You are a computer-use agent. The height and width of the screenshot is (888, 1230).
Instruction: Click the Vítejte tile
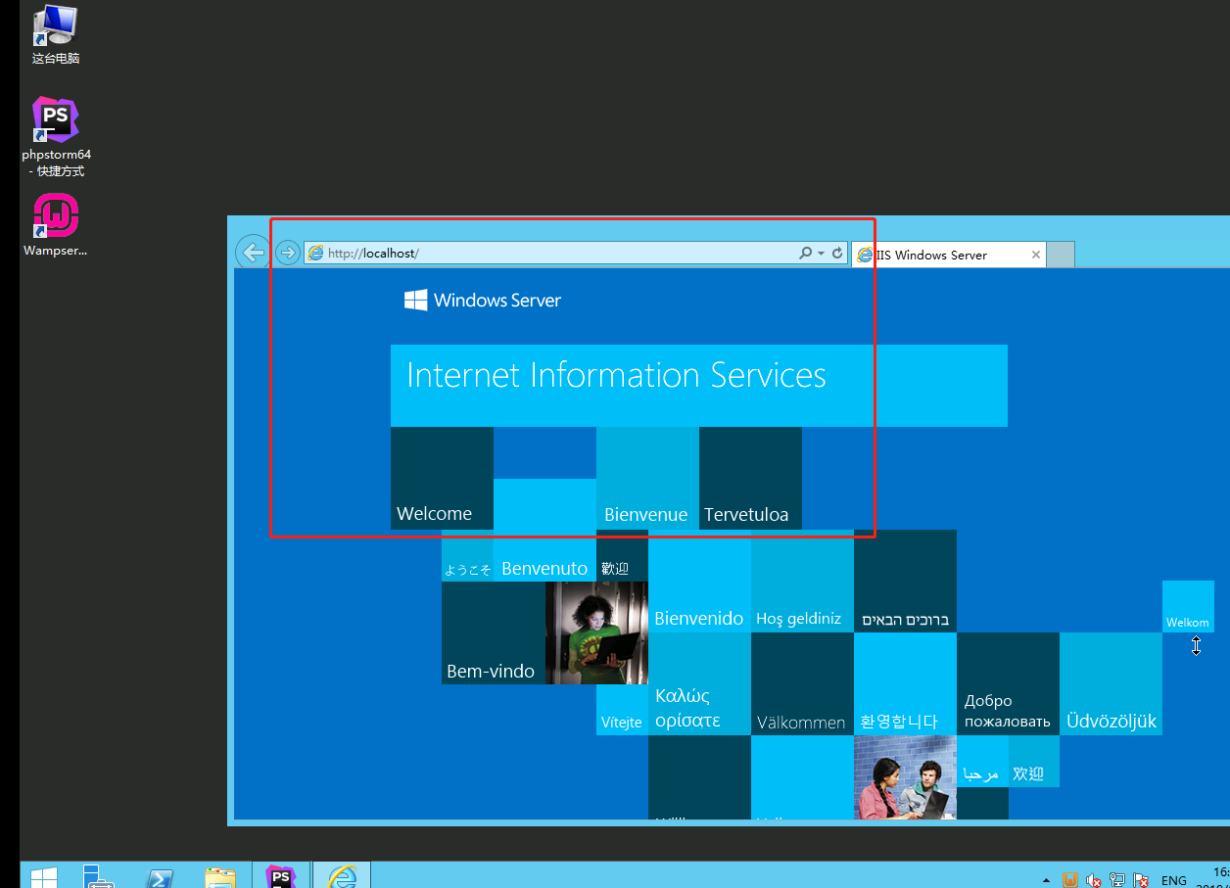click(x=622, y=710)
